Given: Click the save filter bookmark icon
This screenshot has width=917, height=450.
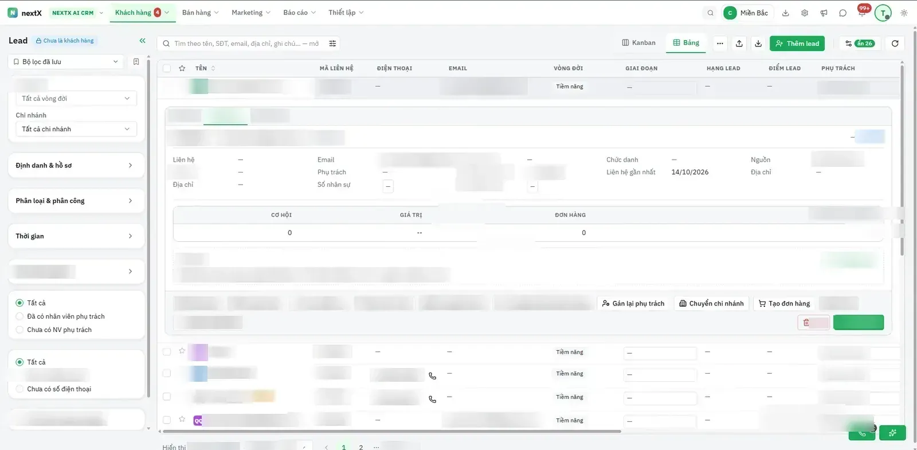Looking at the screenshot, I should coord(136,61).
